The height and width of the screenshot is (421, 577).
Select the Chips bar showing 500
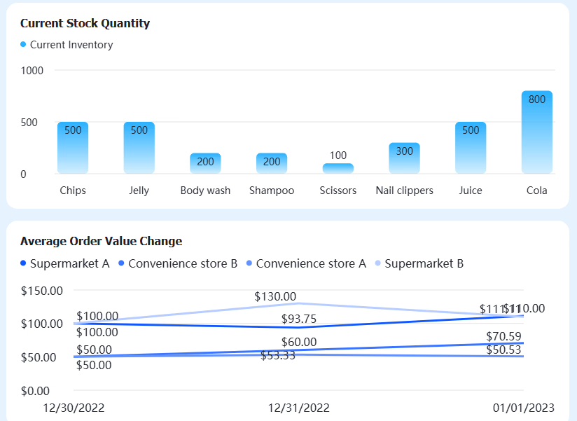[73, 148]
